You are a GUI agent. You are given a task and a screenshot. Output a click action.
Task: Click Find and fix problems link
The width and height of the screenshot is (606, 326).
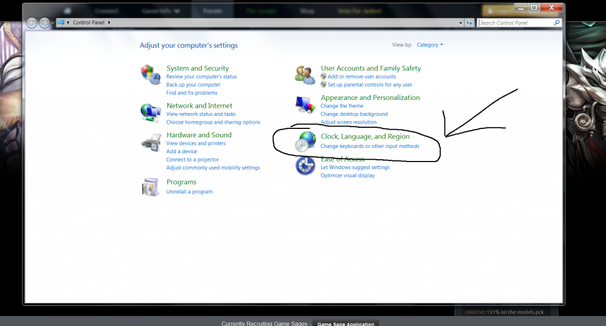tap(192, 93)
